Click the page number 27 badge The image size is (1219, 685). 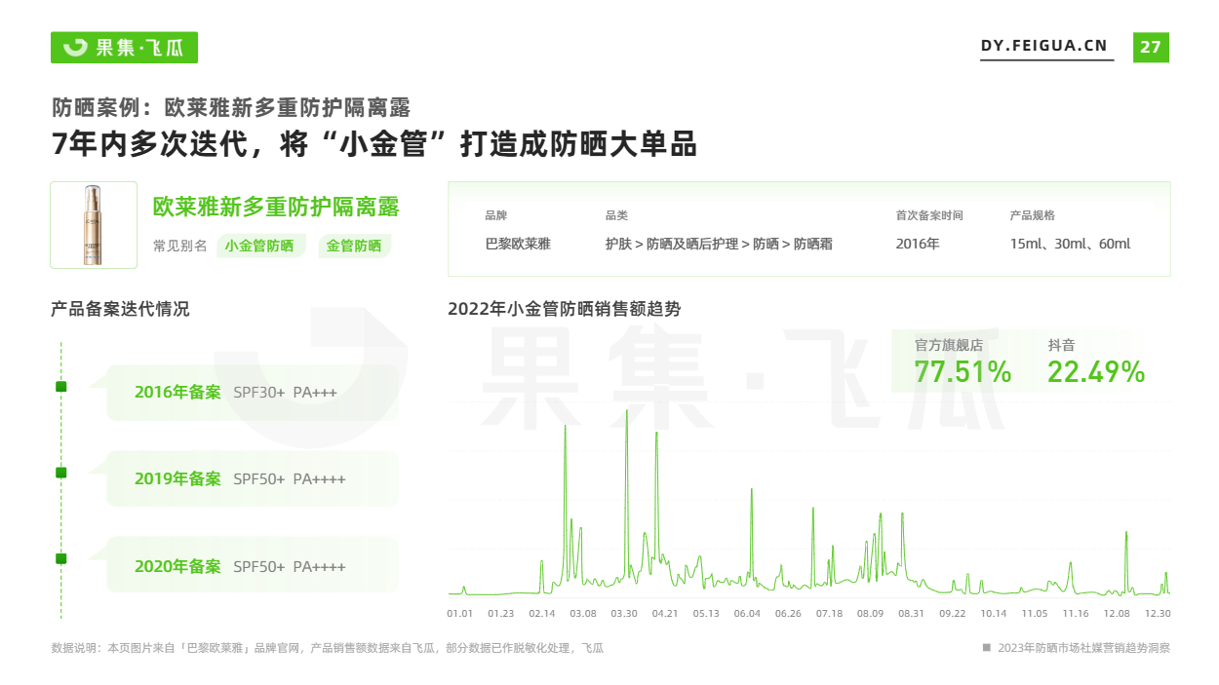click(x=1151, y=47)
